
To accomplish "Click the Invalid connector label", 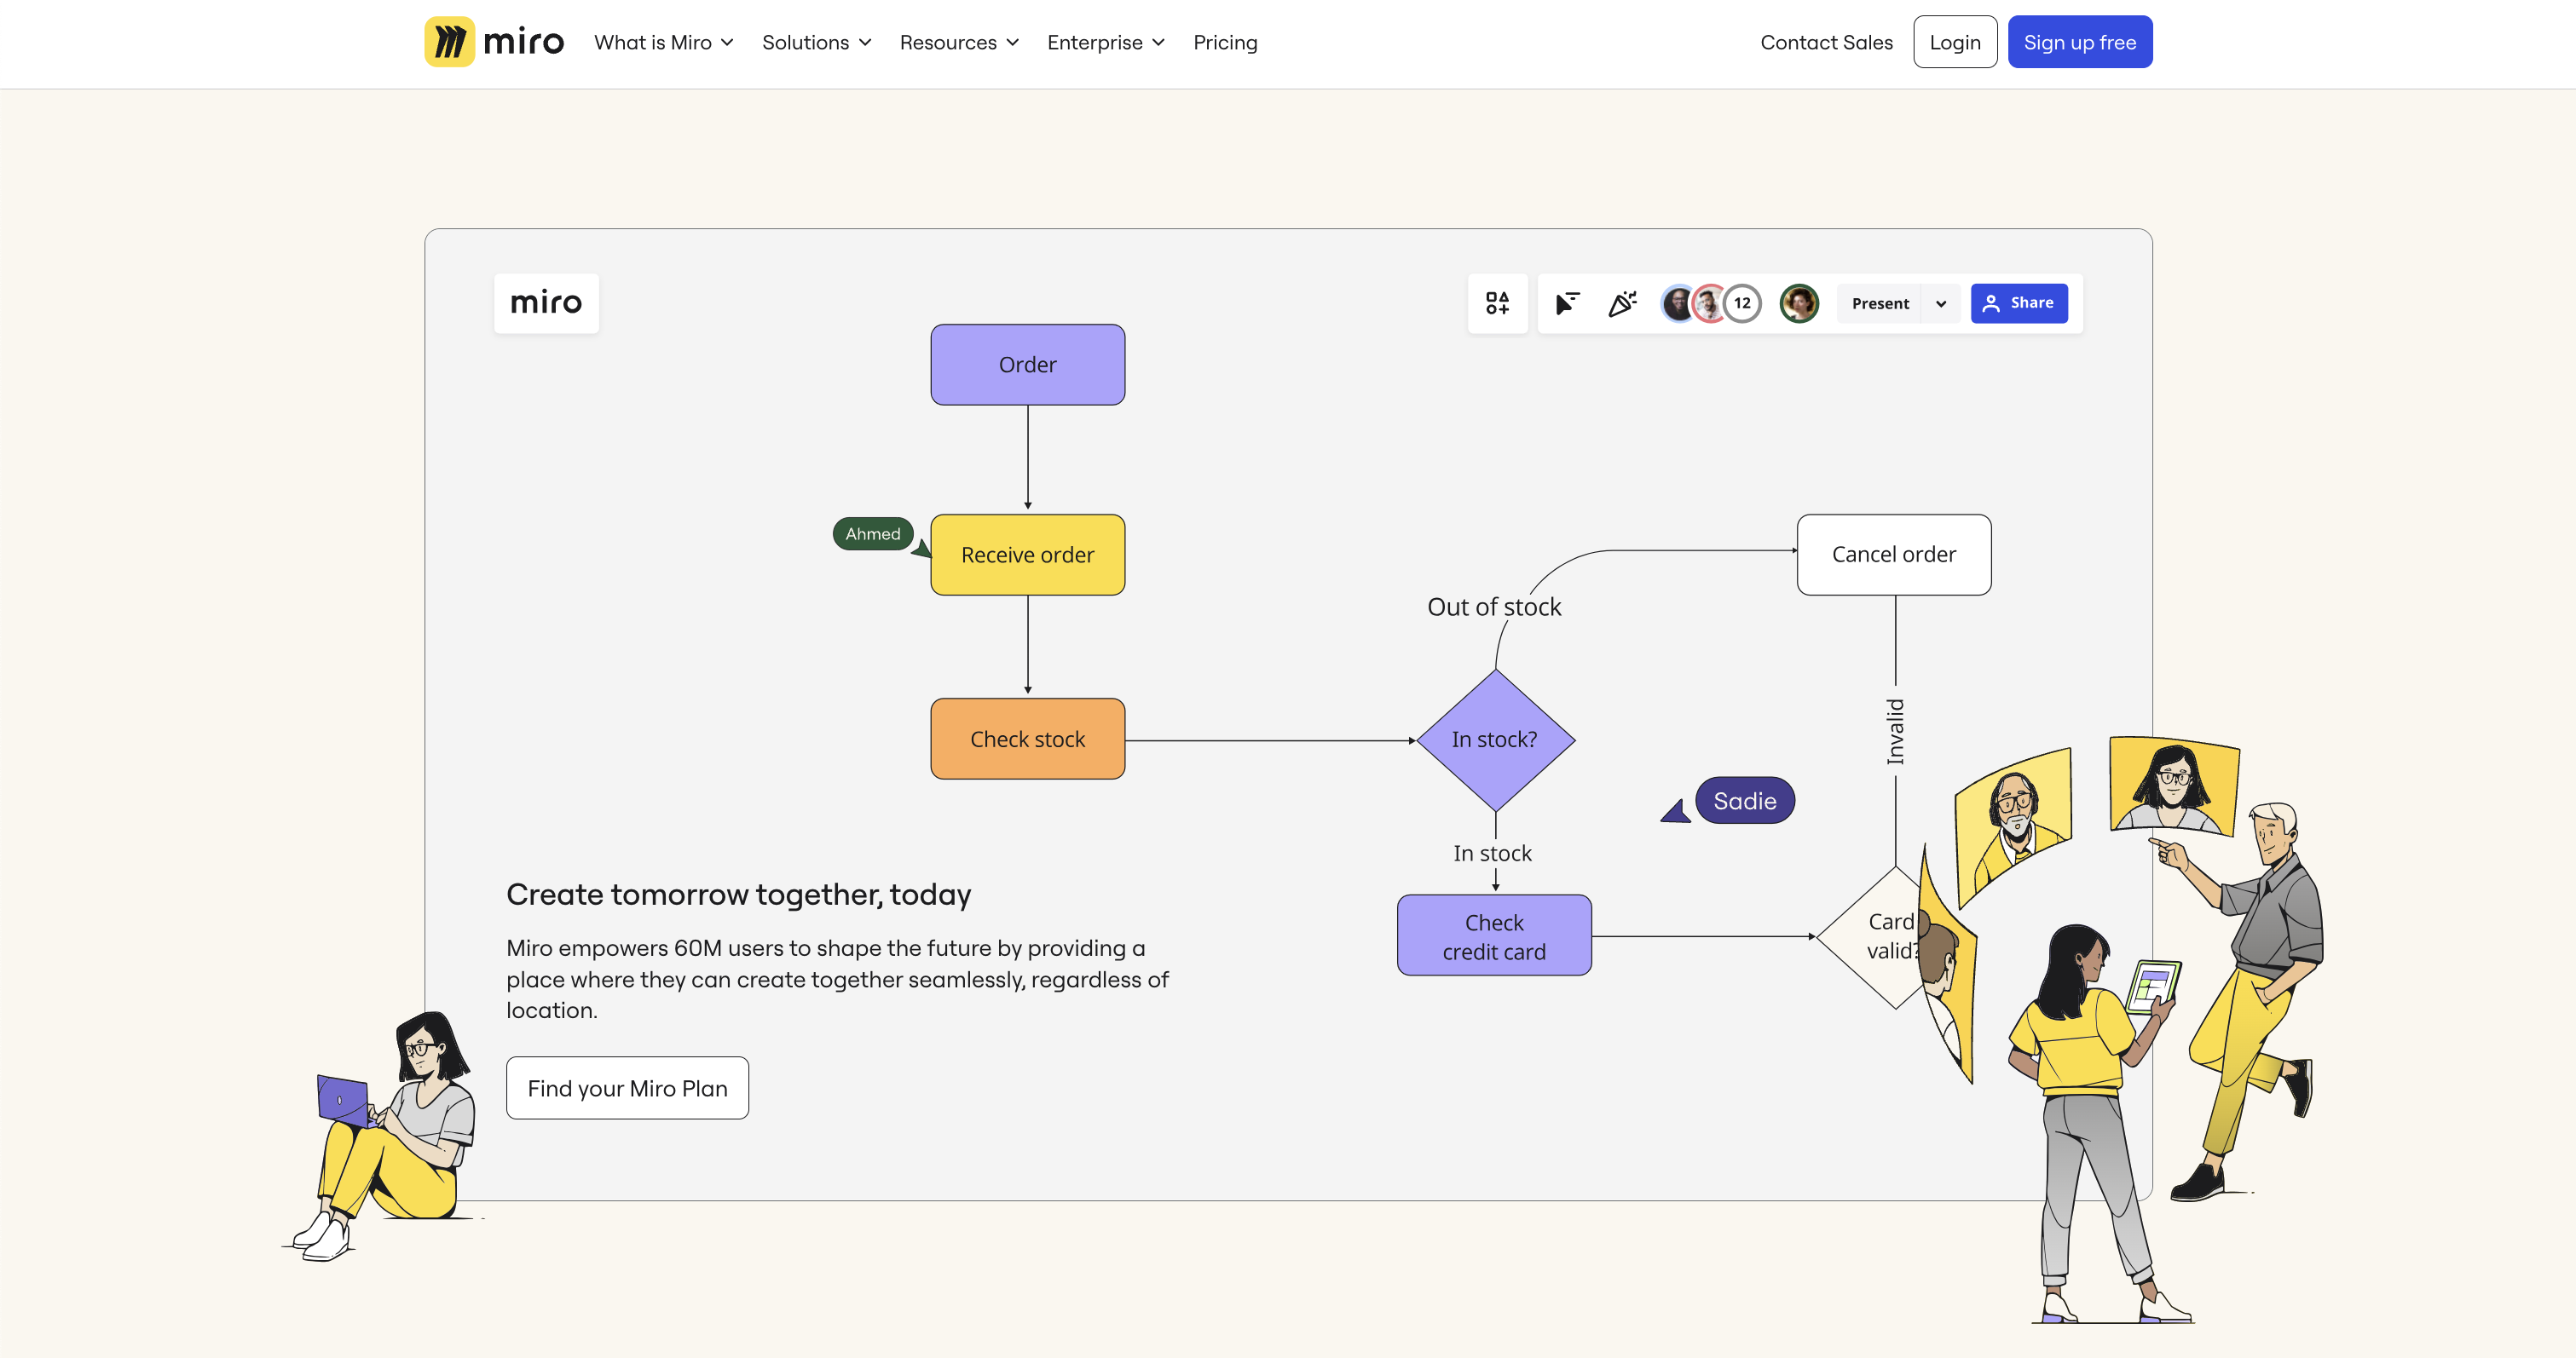I will pyautogui.click(x=1895, y=732).
